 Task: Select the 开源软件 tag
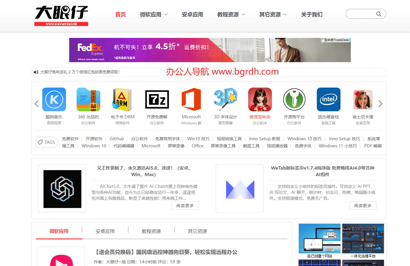click(x=94, y=139)
